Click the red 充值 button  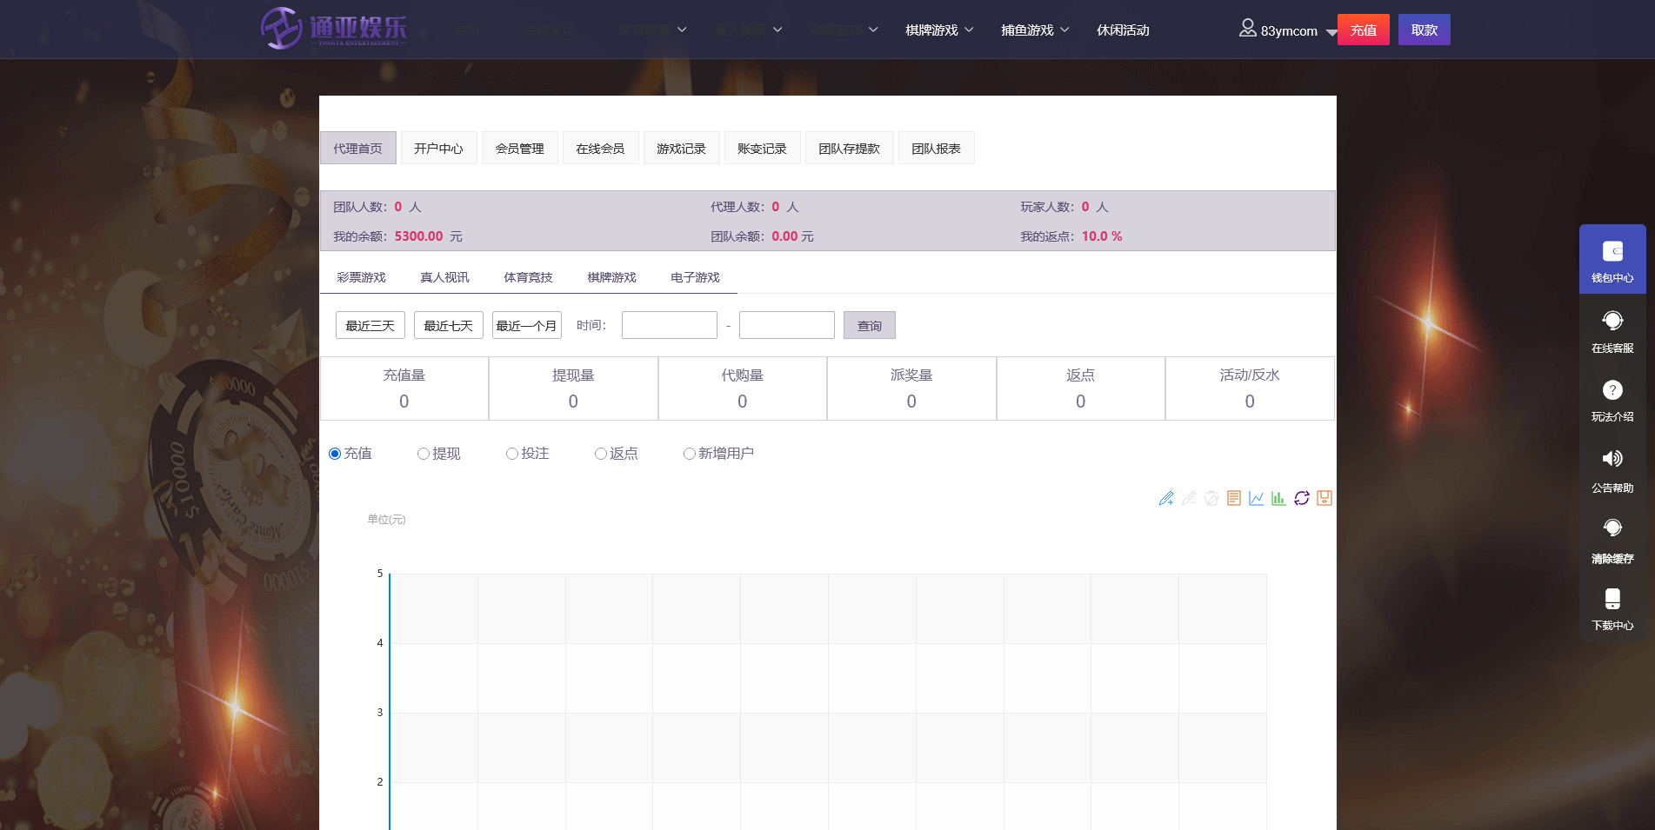pyautogui.click(x=1363, y=30)
